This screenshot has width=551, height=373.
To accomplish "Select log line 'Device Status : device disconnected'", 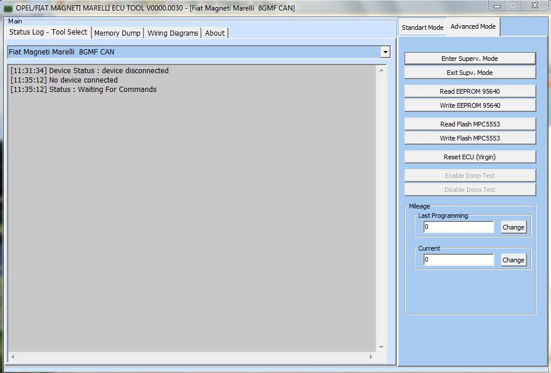I will pyautogui.click(x=90, y=71).
